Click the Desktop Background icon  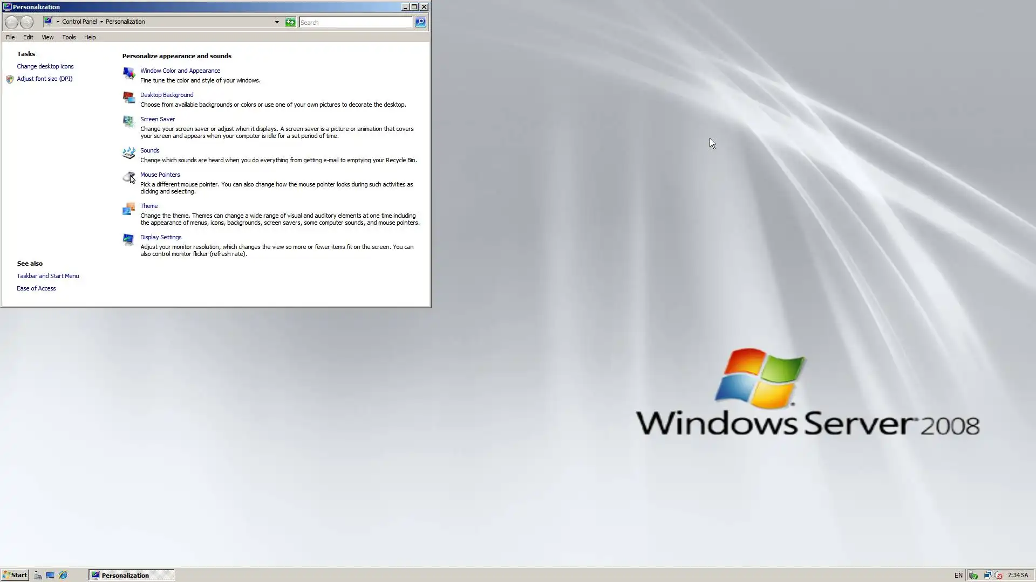[x=128, y=98]
